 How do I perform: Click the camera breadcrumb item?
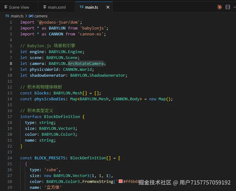click(41, 16)
